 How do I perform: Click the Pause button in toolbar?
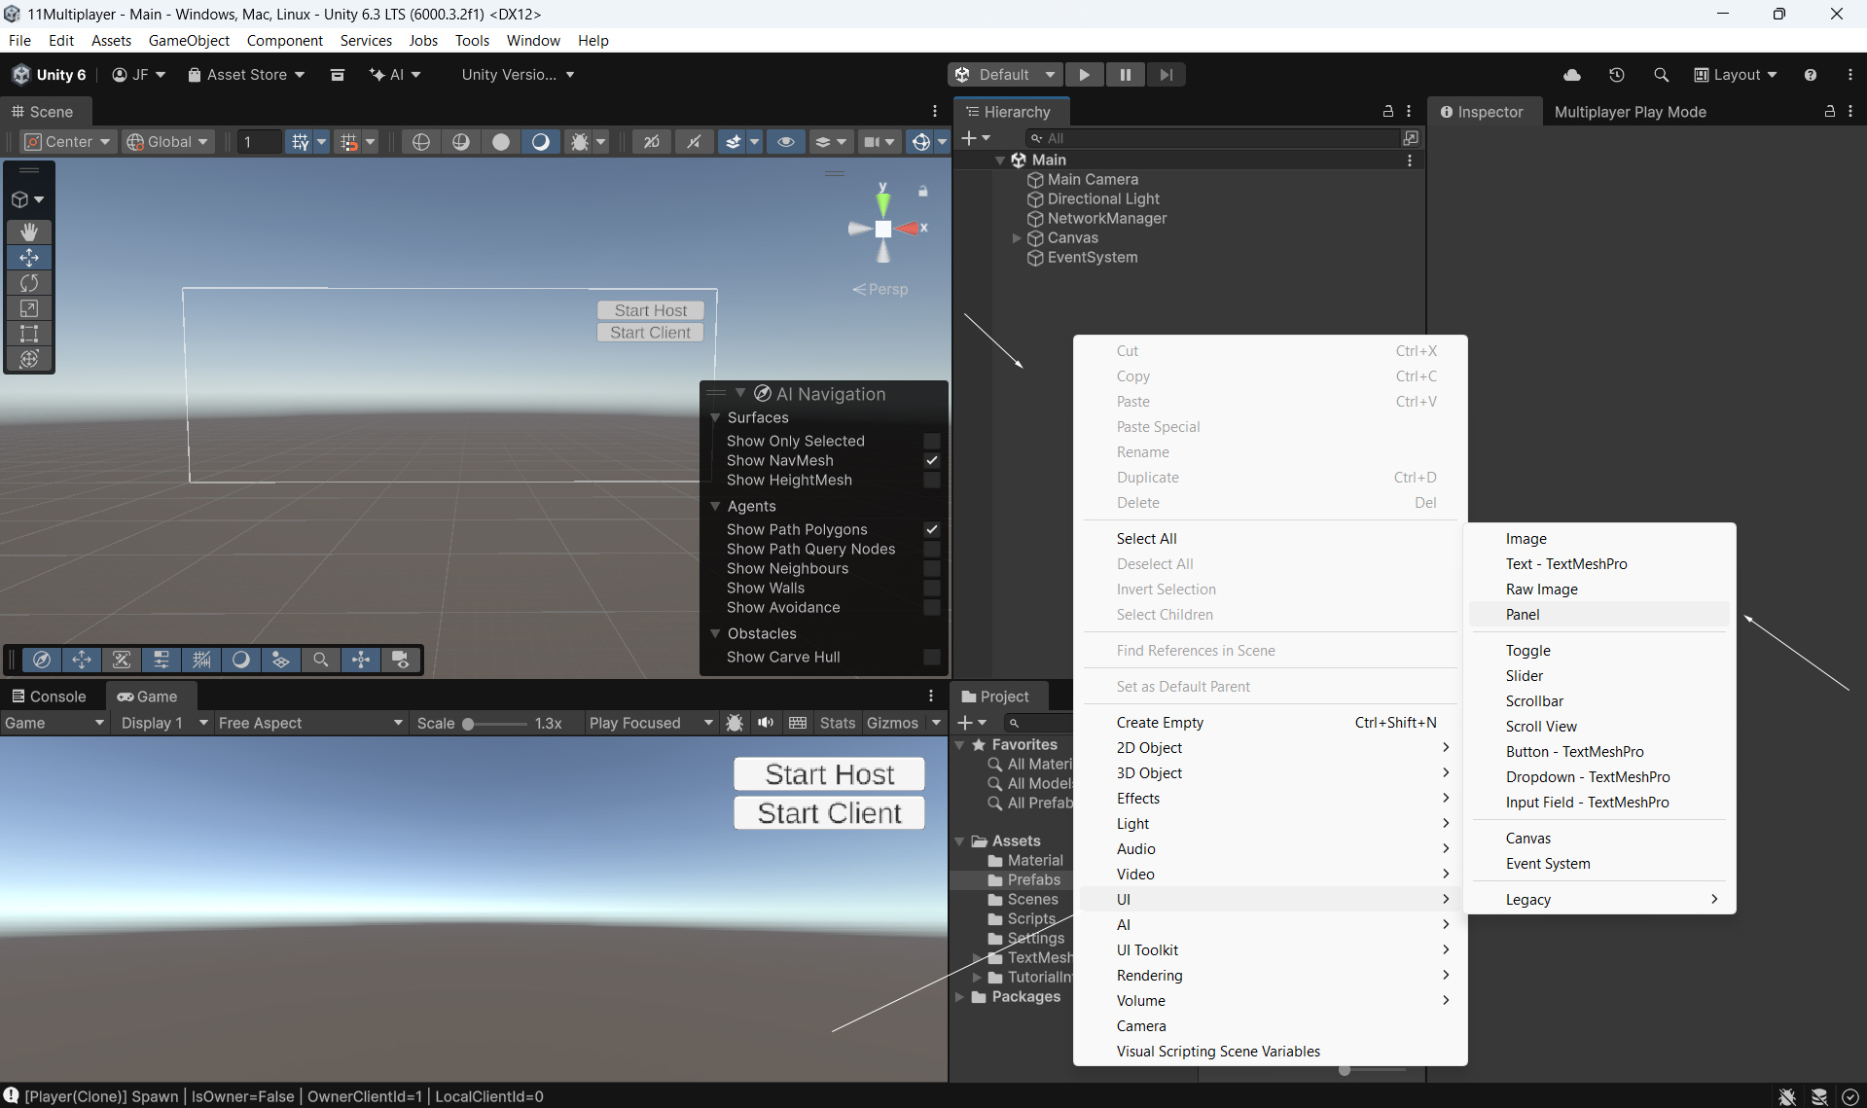[1125, 75]
